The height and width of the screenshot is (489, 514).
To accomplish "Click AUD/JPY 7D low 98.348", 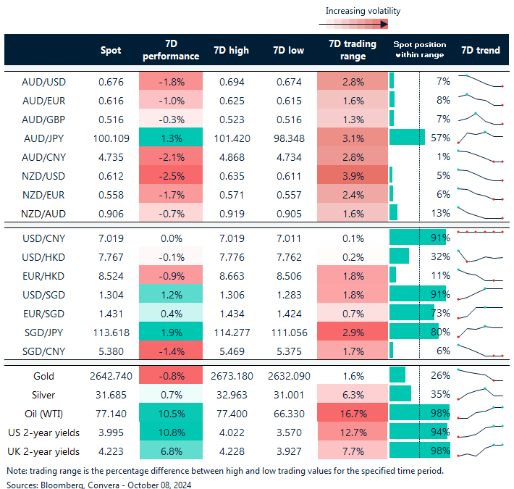I will pos(289,138).
